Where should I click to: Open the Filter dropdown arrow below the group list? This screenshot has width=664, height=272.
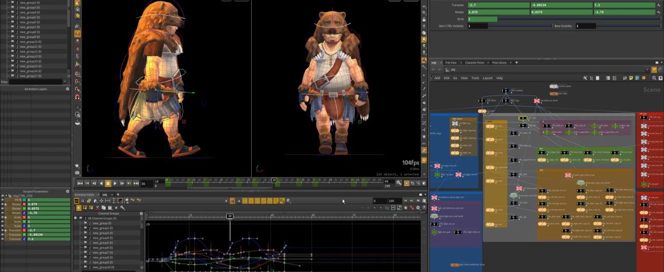pyautogui.click(x=65, y=82)
